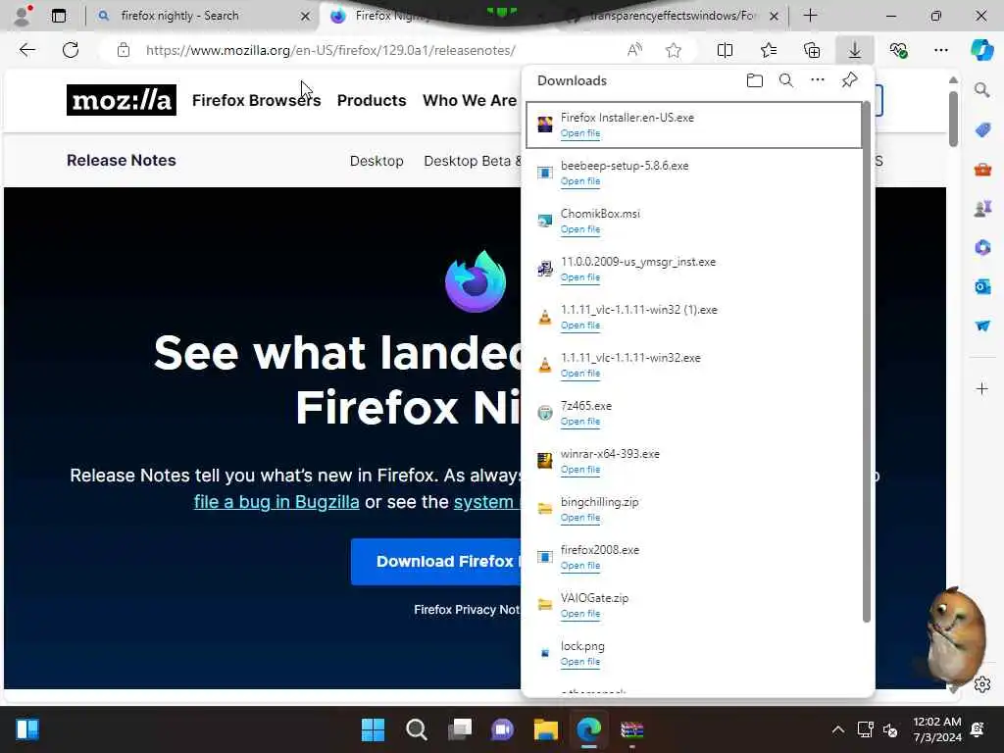Open sidebar Drop paper plane icon
This screenshot has width=1004, height=753.
tap(982, 326)
